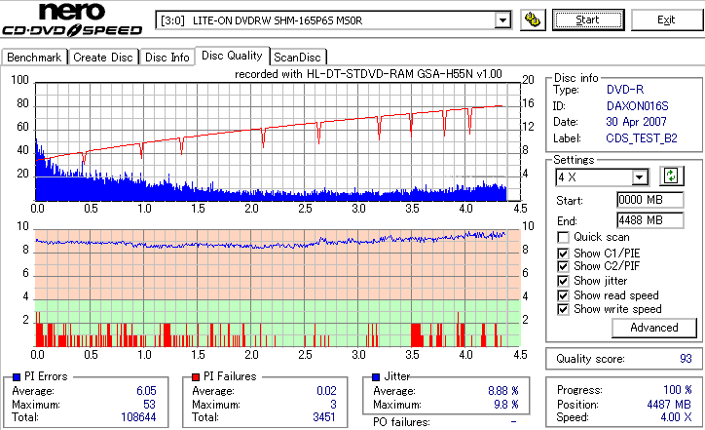Open the ScanDisc tab
Screen dimensions: 705x430
coord(297,58)
